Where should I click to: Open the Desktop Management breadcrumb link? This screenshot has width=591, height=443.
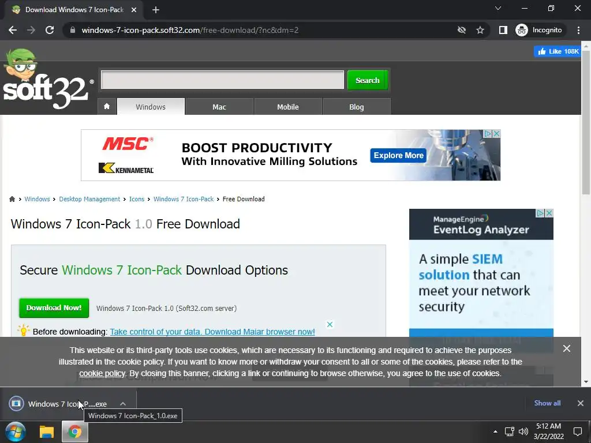click(89, 199)
